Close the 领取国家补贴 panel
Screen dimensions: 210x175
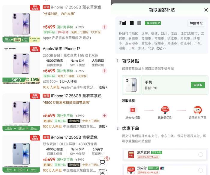(206, 10)
